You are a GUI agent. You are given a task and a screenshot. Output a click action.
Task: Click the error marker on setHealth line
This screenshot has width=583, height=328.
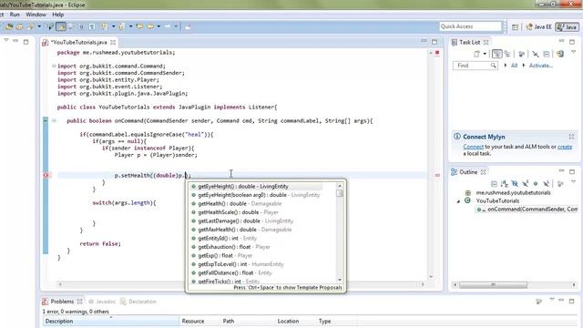click(x=46, y=175)
